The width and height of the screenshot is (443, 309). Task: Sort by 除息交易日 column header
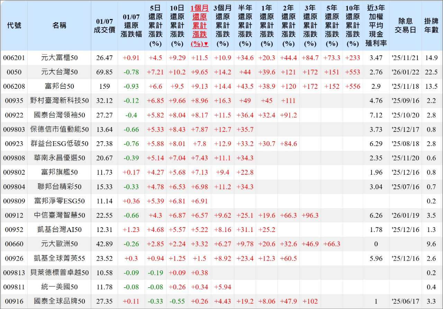405,26
